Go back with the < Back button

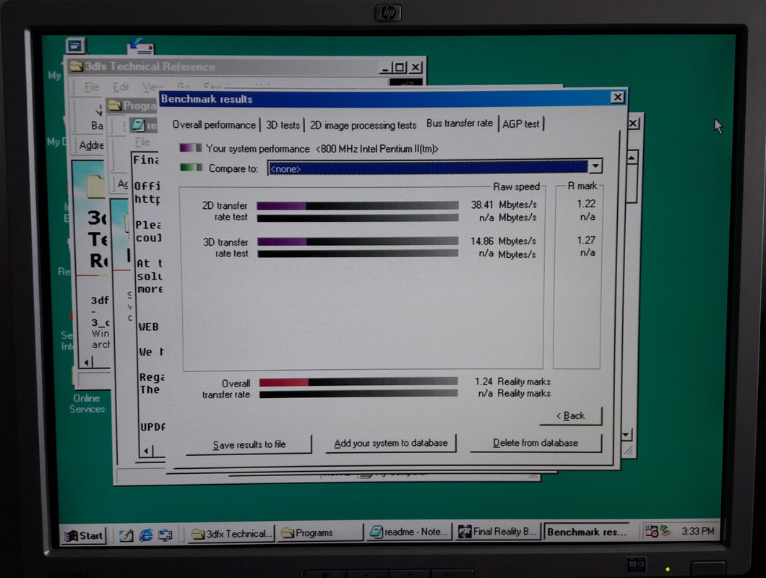571,415
